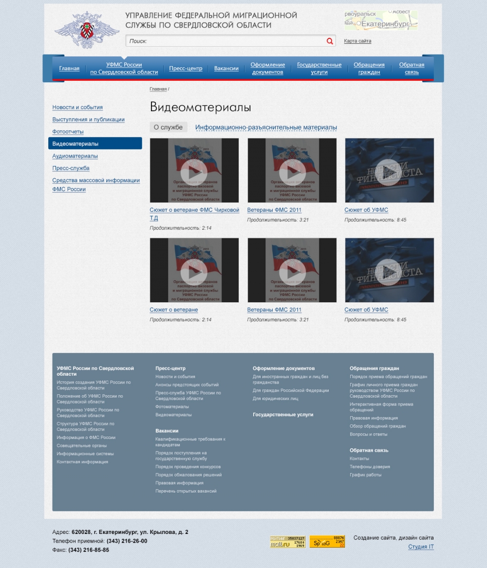Click the FMS eagle emblem logo
The image size is (487, 568).
tap(87, 30)
